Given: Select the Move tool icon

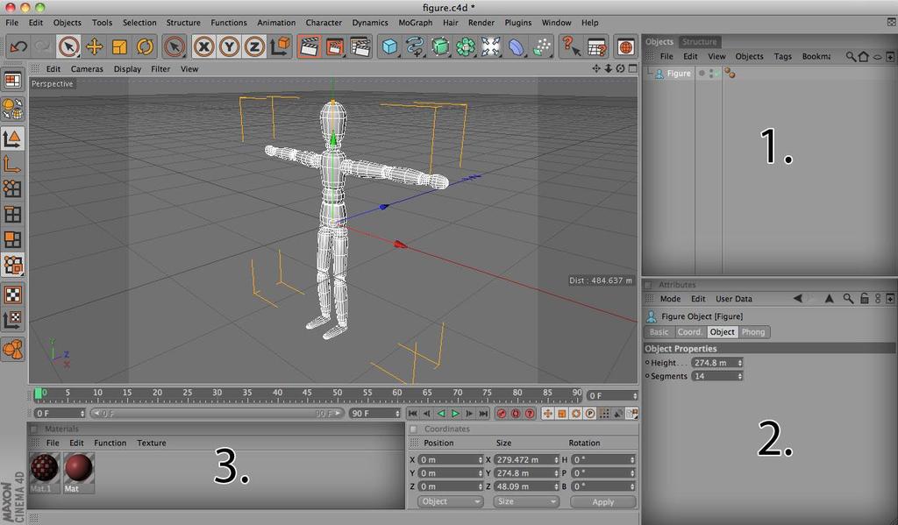Looking at the screenshot, I should pos(94,46).
